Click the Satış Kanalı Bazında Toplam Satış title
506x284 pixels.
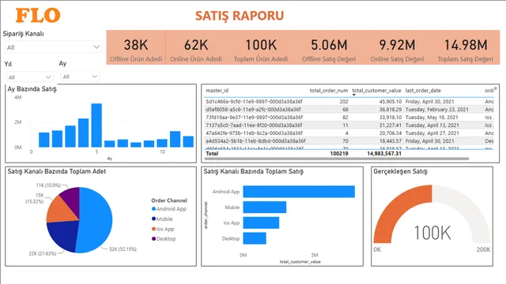tap(253, 171)
